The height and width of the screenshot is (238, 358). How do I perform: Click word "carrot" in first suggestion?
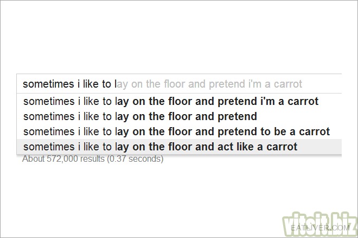pos(303,102)
